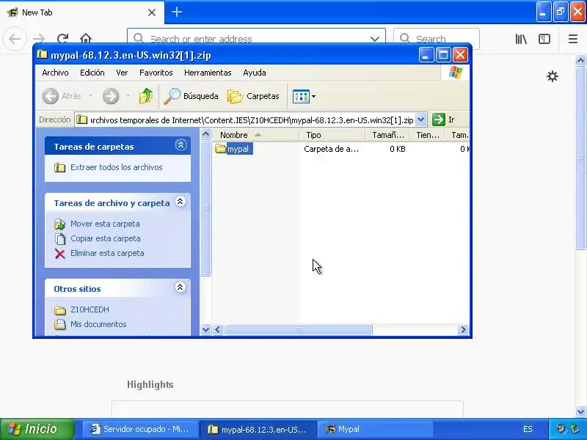The width and height of the screenshot is (587, 440).
Task: Expand the Views dropdown arrow
Action: [x=314, y=97]
